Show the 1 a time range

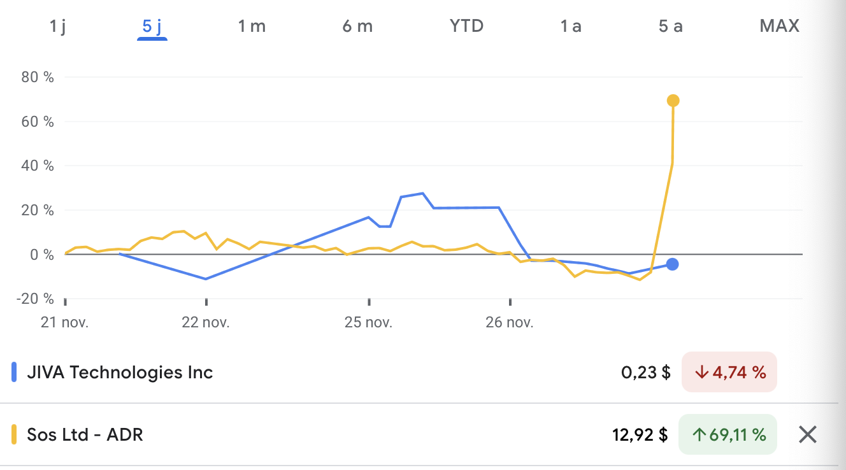[x=571, y=26]
